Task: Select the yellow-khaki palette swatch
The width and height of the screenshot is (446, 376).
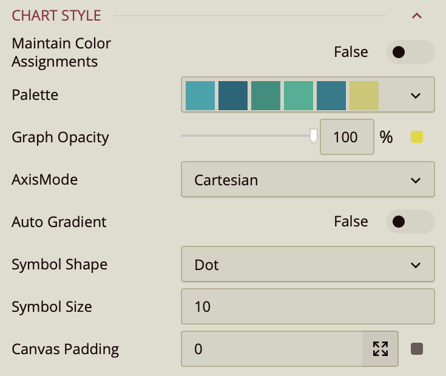Action: (x=364, y=95)
